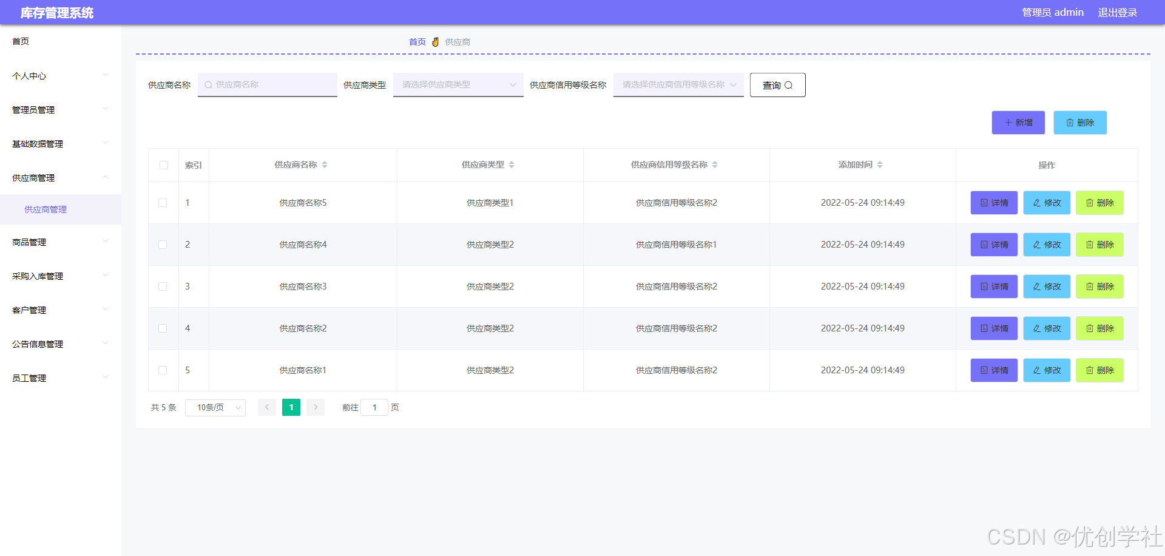The width and height of the screenshot is (1165, 556).
Task: Click the search magnifier icon in 查询 button
Action: pos(789,86)
